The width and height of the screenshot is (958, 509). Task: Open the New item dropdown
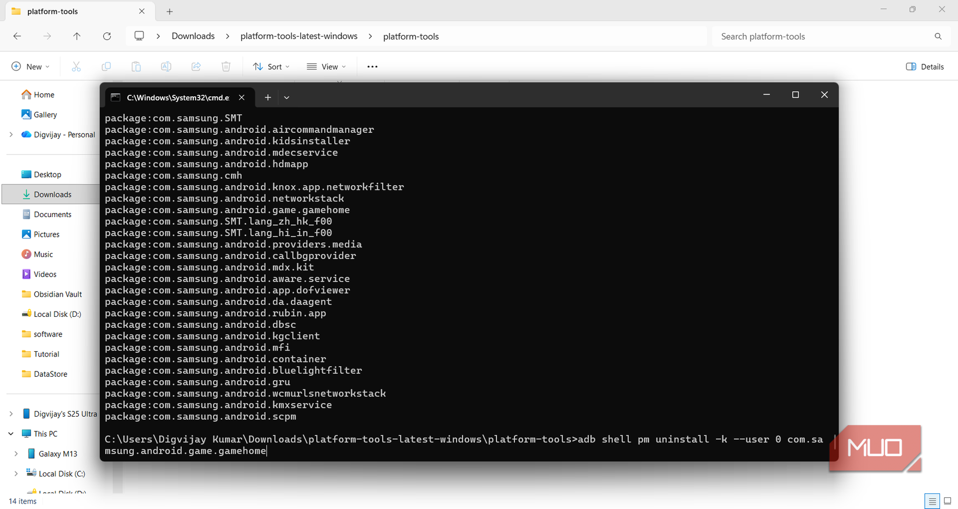(31, 67)
